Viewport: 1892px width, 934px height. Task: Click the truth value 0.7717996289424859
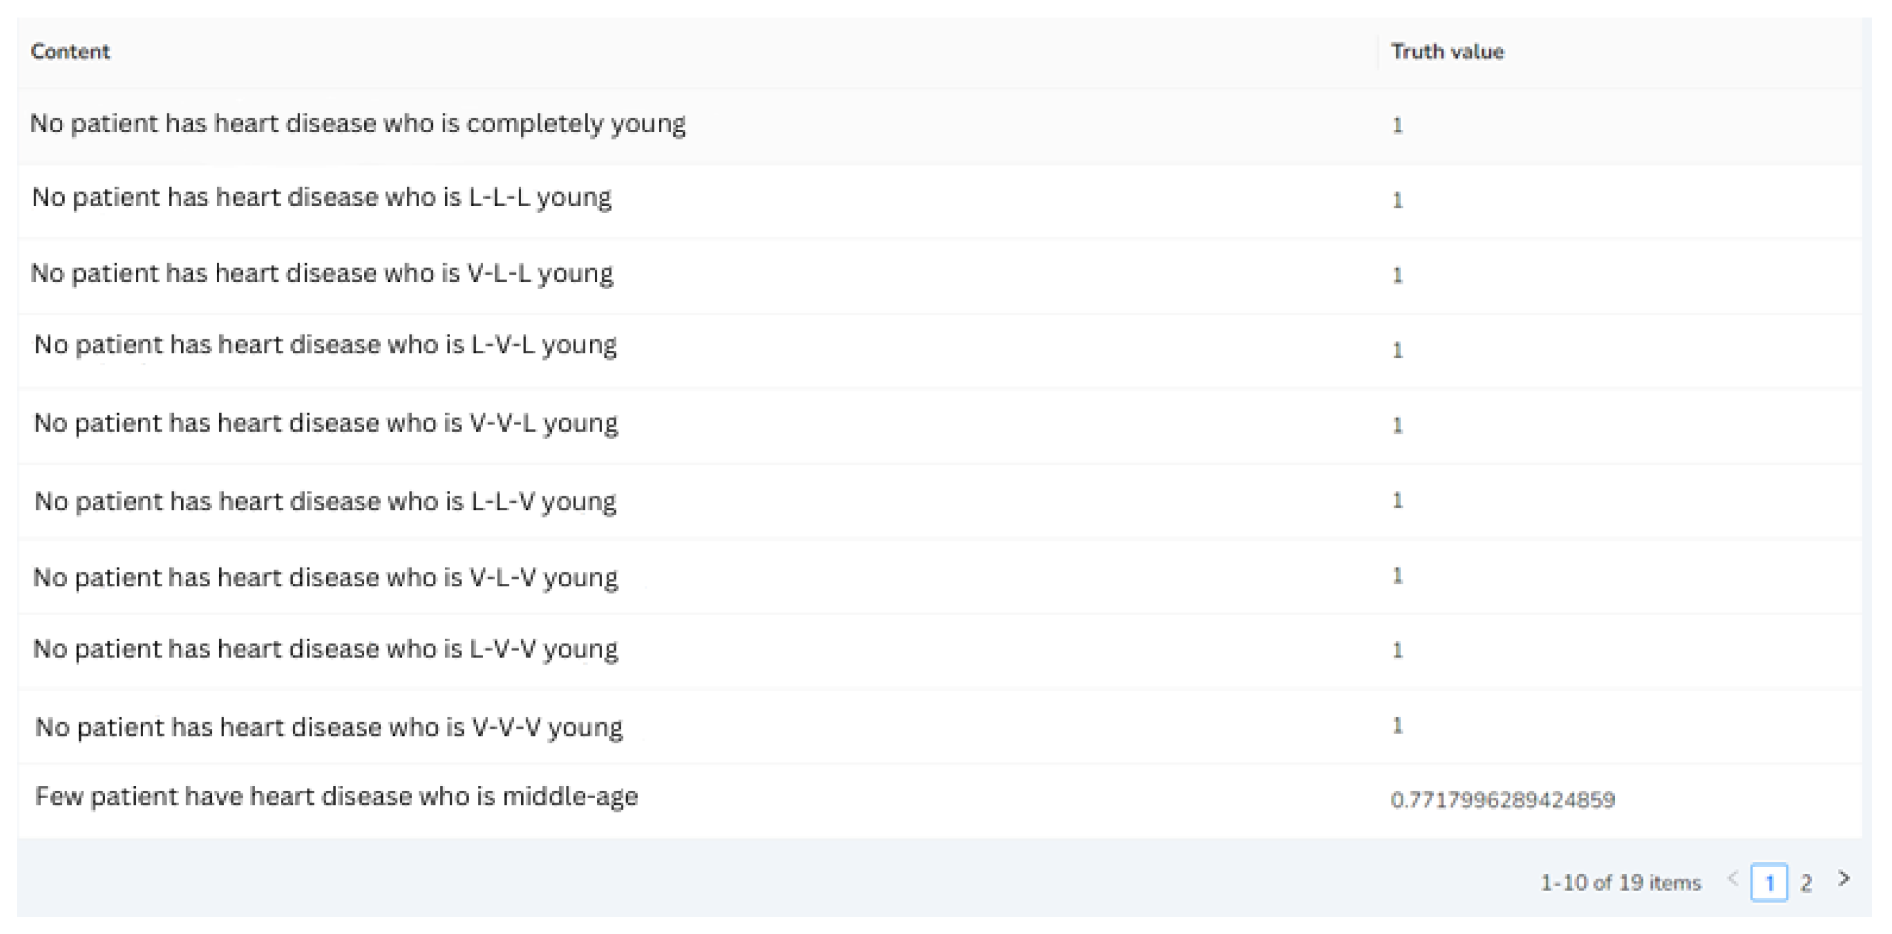tap(1502, 799)
